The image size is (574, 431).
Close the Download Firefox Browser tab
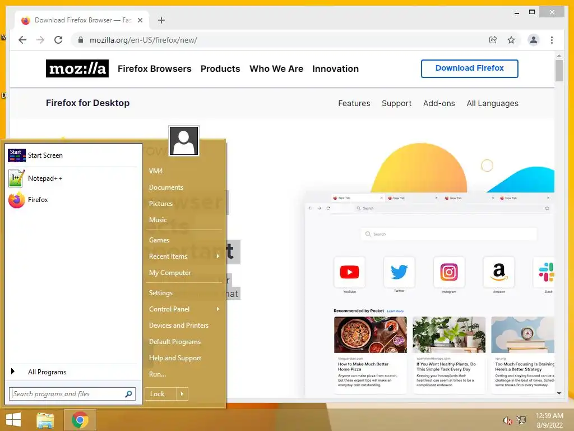[140, 20]
